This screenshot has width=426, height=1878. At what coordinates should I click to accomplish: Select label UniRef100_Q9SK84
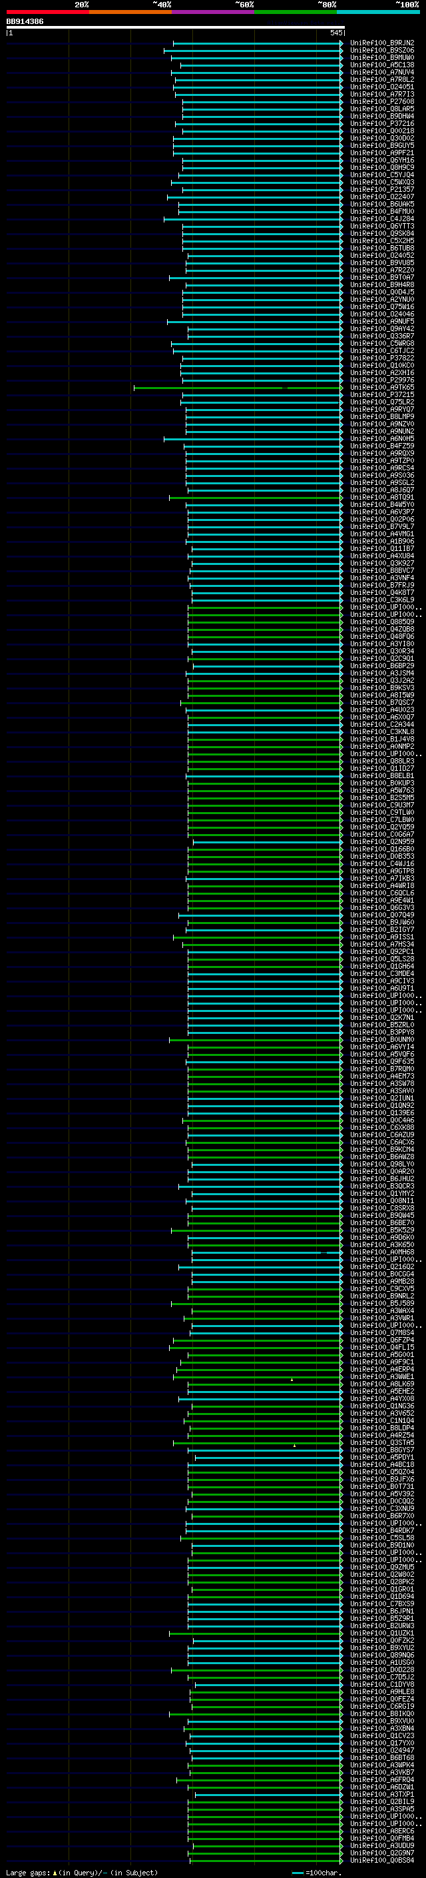[381, 233]
